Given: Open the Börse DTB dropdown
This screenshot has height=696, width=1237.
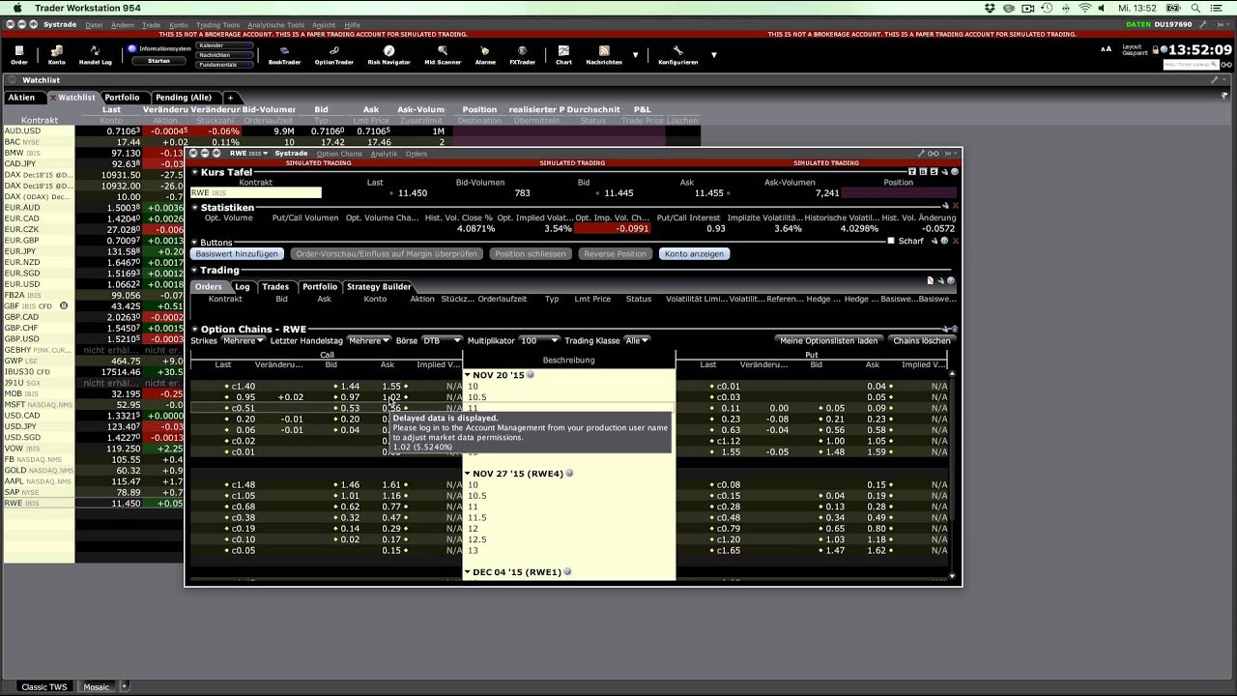Looking at the screenshot, I should pyautogui.click(x=442, y=340).
